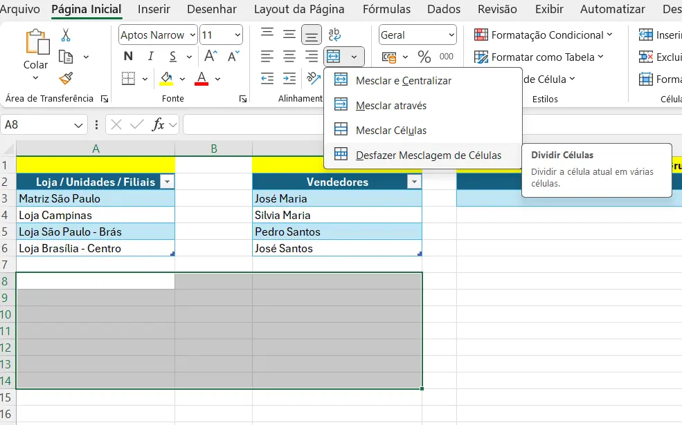Click the Insert Function fx icon
Screen dimensions: 682x425
click(x=159, y=124)
